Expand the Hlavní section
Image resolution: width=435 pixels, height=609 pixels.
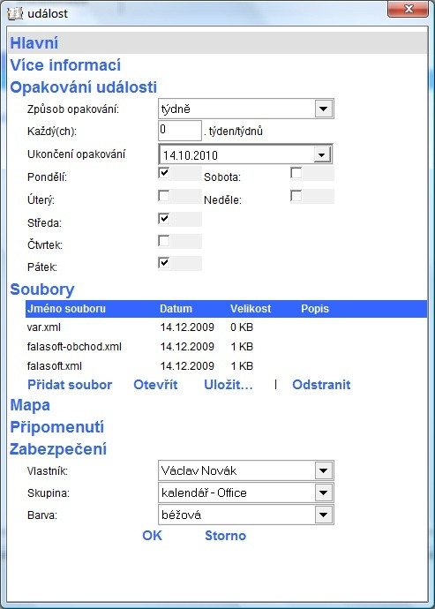34,42
